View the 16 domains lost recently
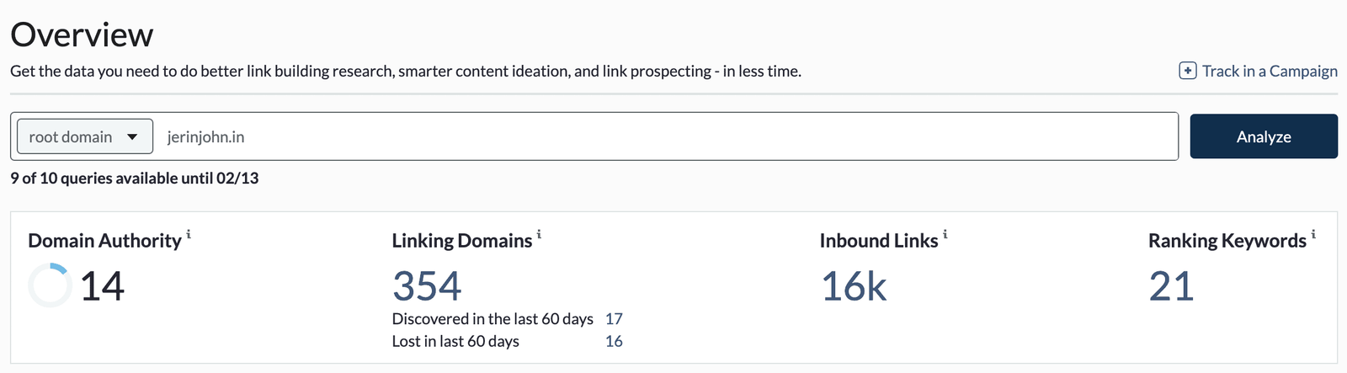 pos(614,341)
